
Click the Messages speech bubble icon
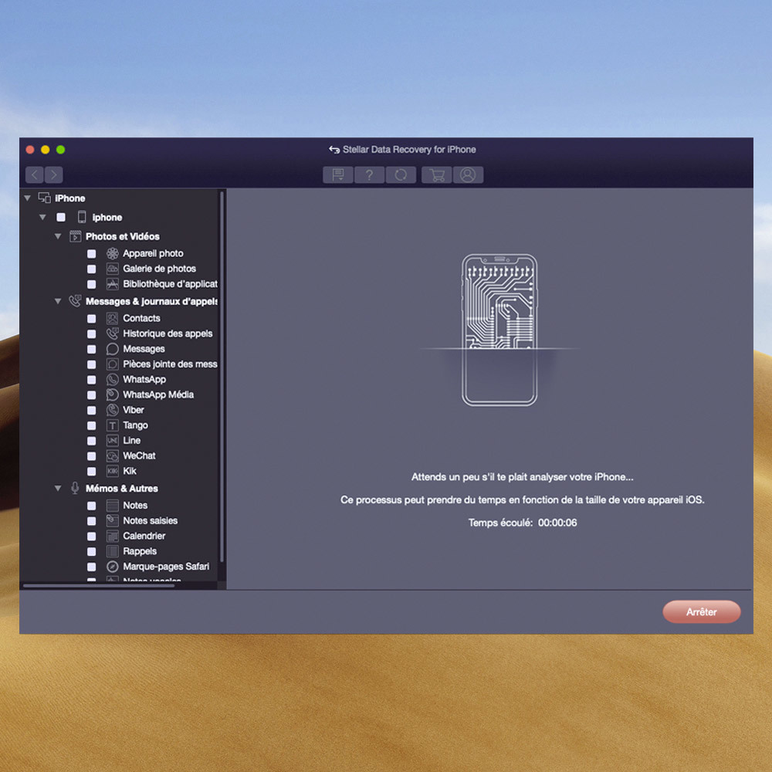pyautogui.click(x=113, y=349)
